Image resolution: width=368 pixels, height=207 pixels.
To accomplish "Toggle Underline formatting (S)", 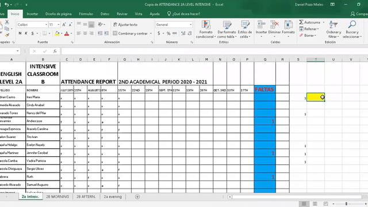I will 33,33.
